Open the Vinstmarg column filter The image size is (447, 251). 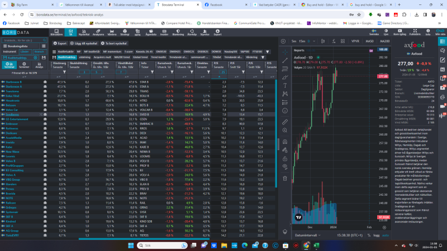coord(64,72)
